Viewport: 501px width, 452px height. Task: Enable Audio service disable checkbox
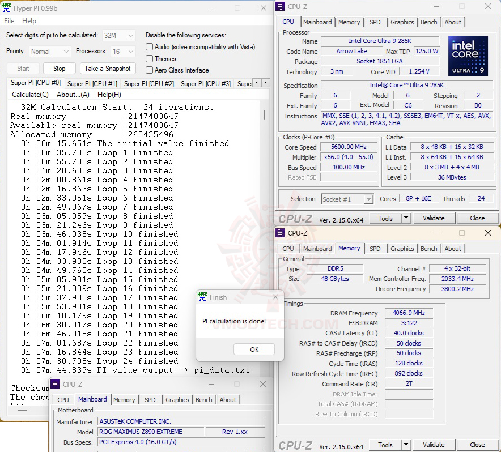149,47
